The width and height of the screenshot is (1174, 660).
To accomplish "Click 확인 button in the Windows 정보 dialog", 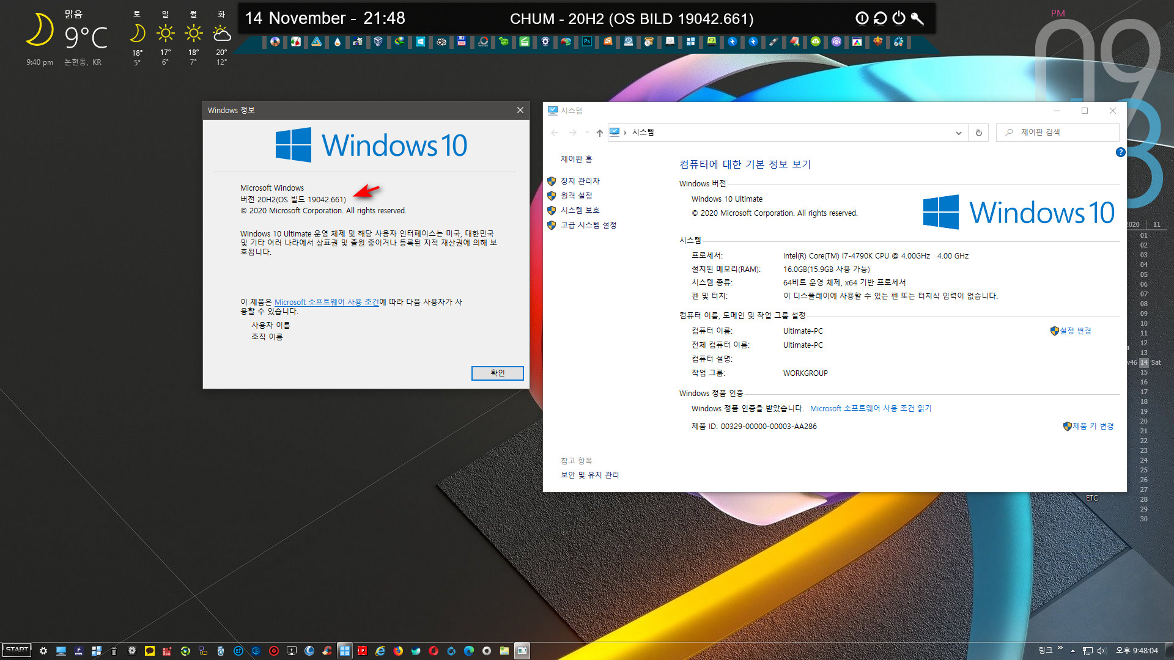I will pos(497,373).
